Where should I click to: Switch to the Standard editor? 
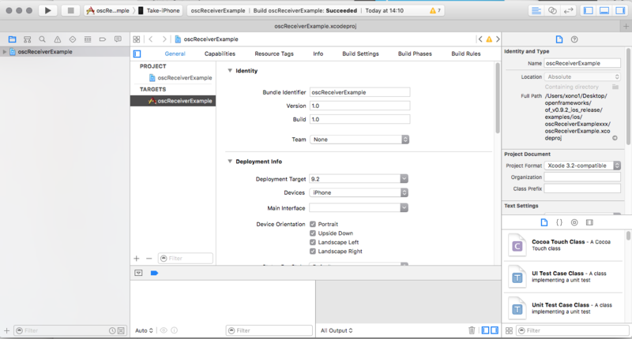[536, 10]
